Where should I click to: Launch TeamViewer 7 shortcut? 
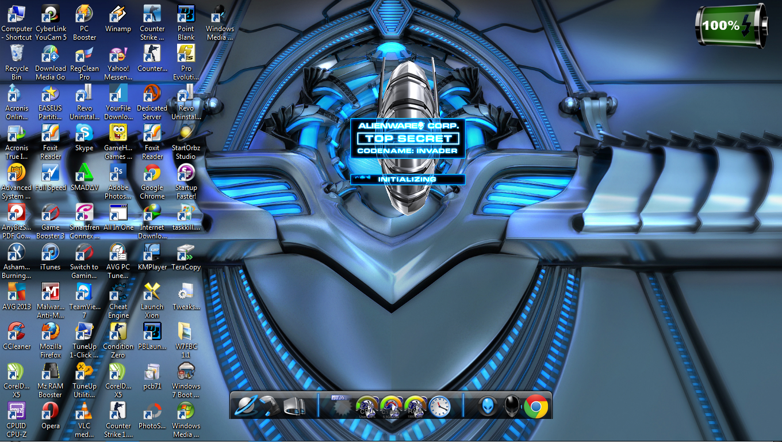85,300
